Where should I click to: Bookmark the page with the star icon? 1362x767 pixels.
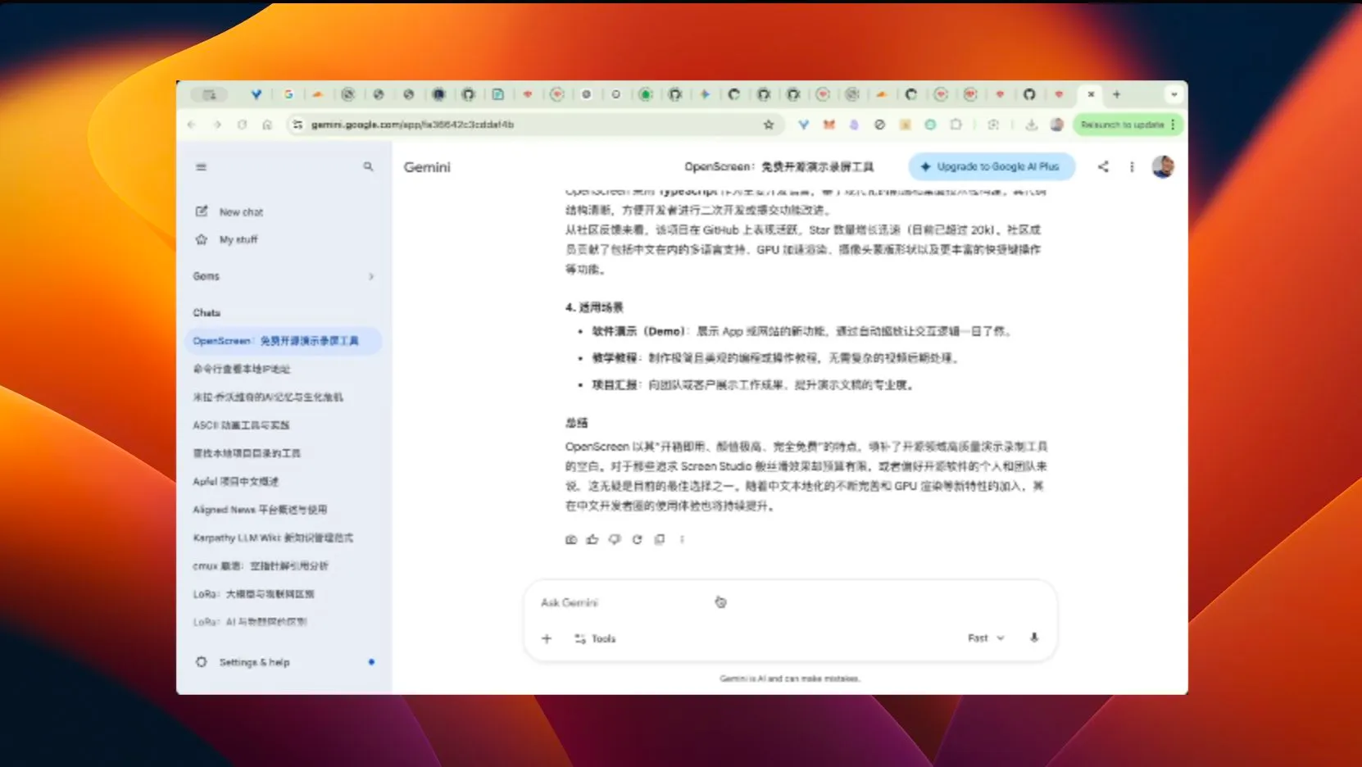coord(768,125)
